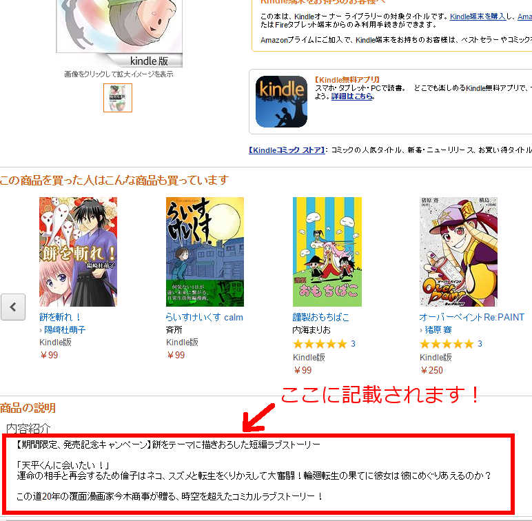This screenshot has height=521, width=532.
Task: Open author link 陽崎杜萌子
Action: [x=65, y=329]
